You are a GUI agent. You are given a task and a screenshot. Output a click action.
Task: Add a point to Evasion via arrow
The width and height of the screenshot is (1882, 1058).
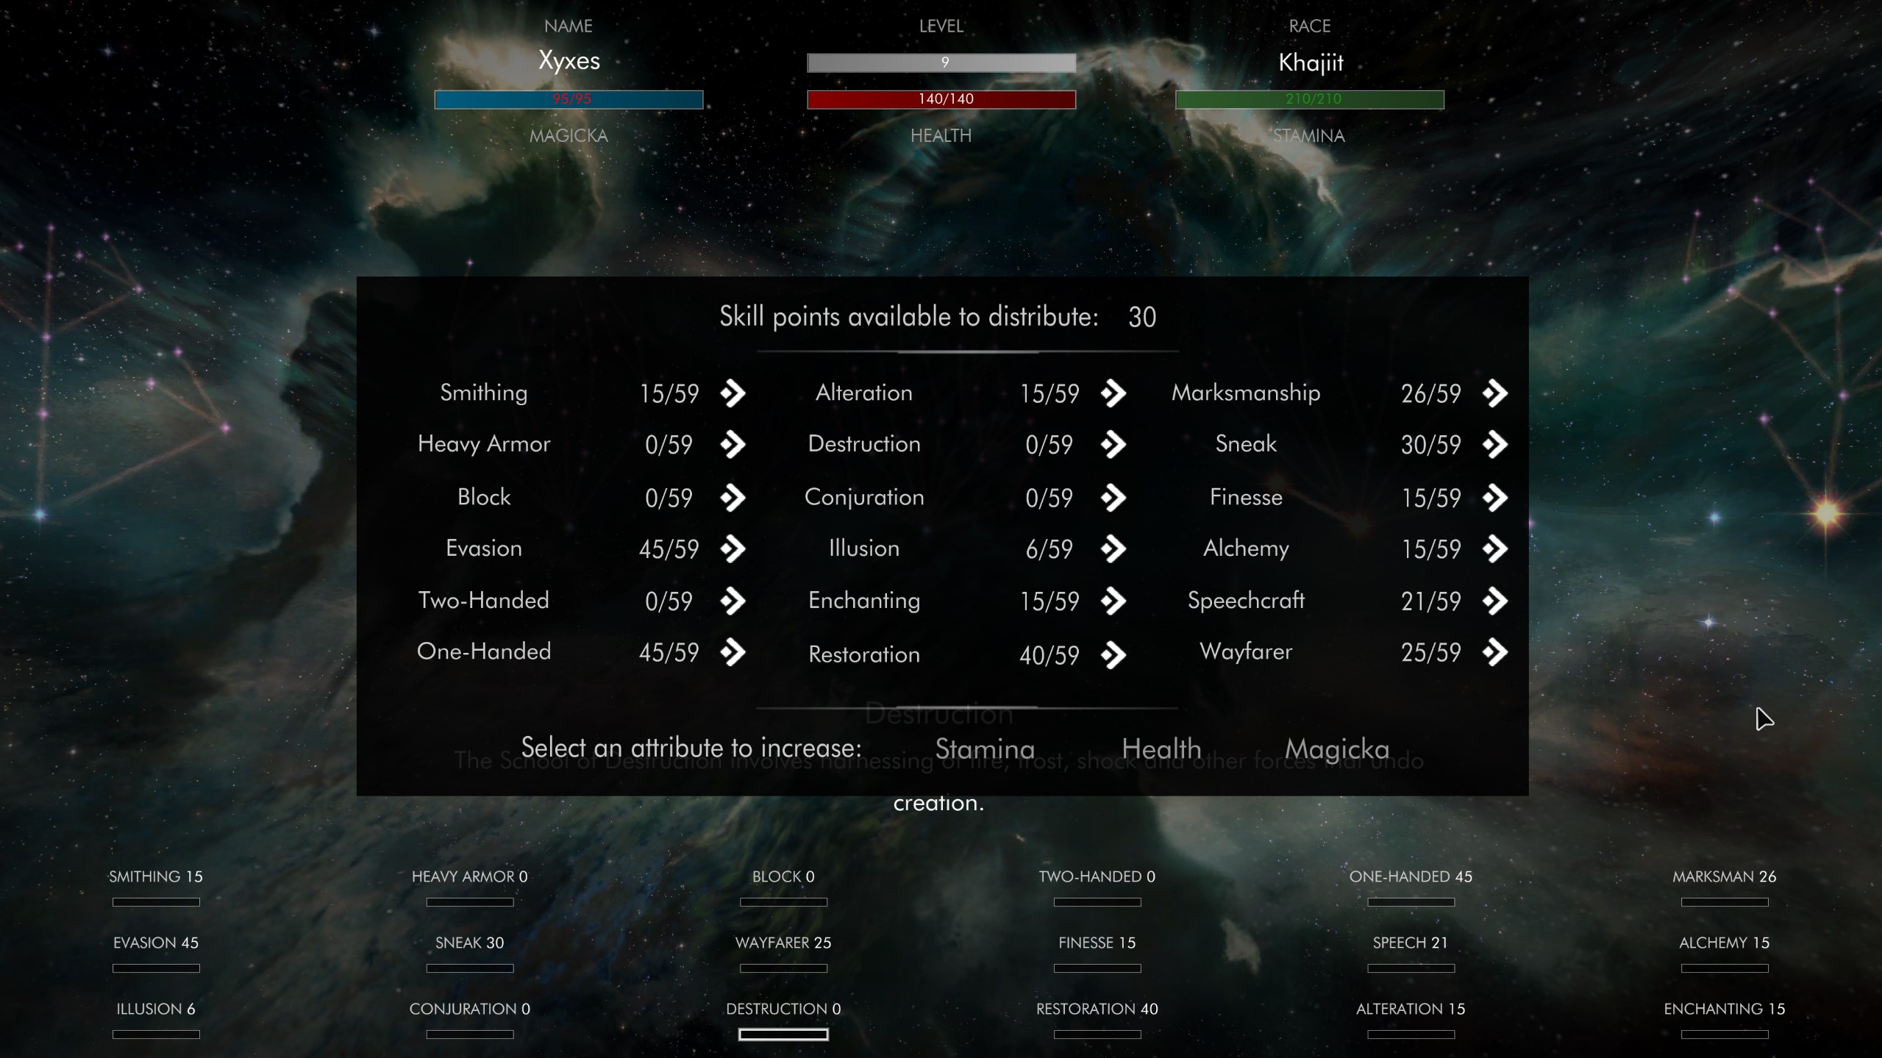click(733, 548)
